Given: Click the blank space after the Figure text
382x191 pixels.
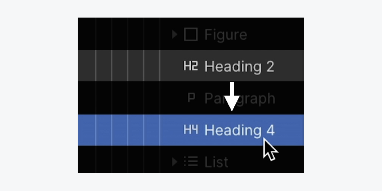Looking at the screenshot, I should pos(276,34).
